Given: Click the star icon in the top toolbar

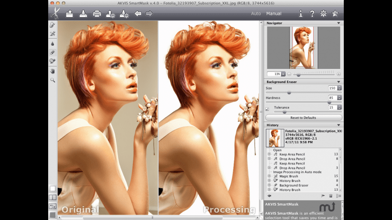Looking at the screenshot, I should coord(335,13).
